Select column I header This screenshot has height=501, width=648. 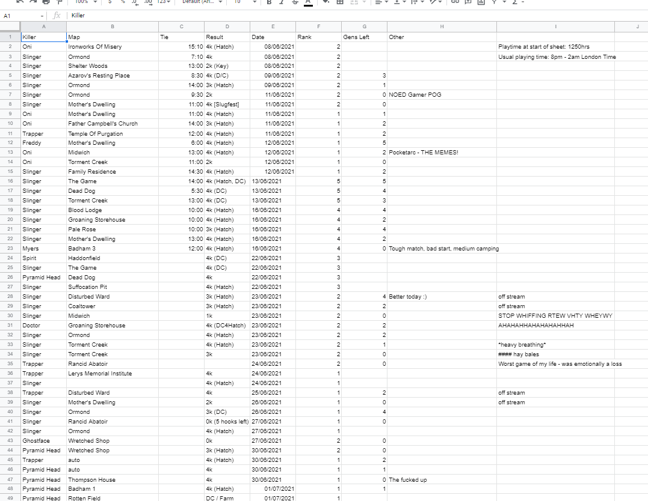pyautogui.click(x=555, y=26)
